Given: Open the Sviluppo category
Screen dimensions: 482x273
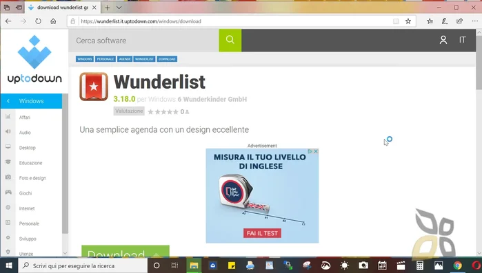Looking at the screenshot, I should 28,239.
